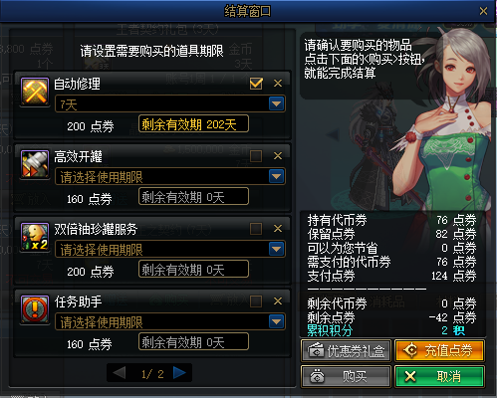Remove 双倍袖珍罐服务 with its X icon
The image size is (497, 398).
278,228
